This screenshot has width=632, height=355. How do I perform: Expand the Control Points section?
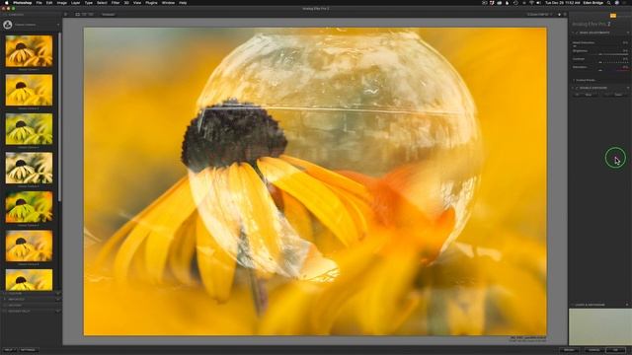tap(584, 80)
